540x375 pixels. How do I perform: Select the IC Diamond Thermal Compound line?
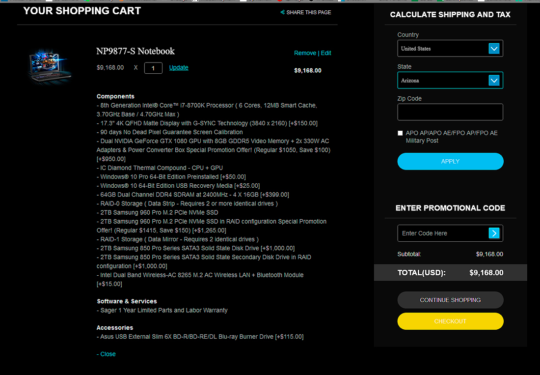pyautogui.click(x=160, y=168)
